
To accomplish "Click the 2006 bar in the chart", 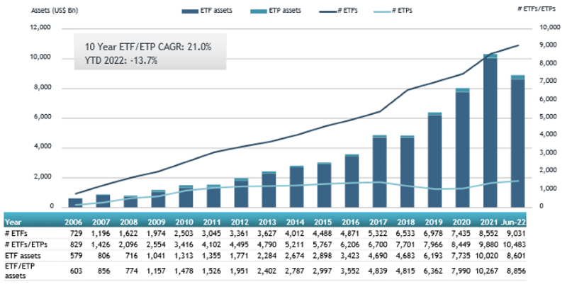I will tap(75, 203).
